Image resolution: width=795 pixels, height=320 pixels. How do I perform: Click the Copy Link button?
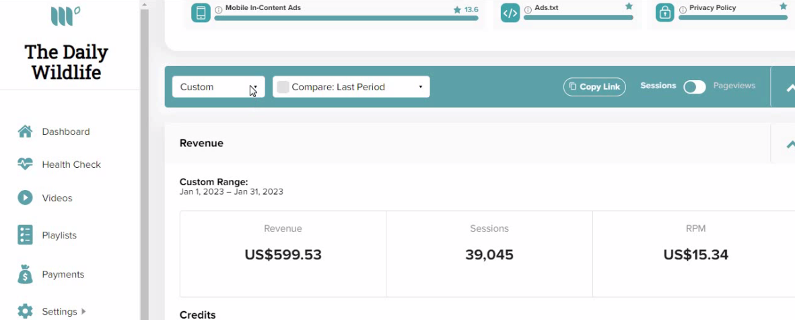coord(594,87)
